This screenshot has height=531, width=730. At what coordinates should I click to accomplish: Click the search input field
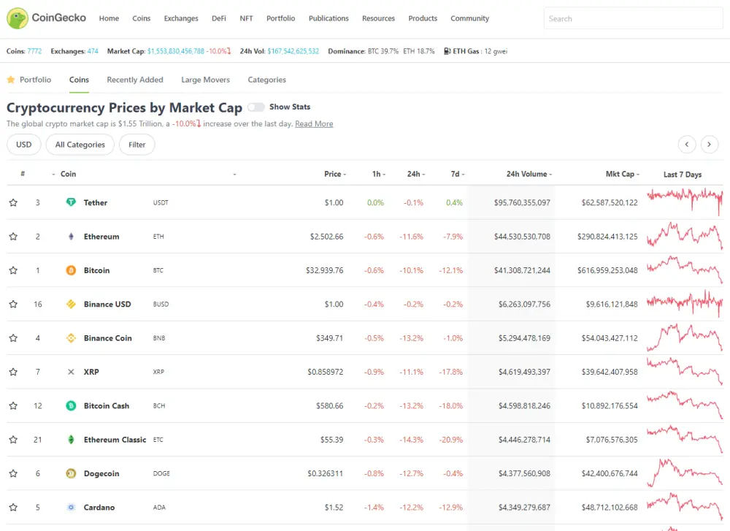(x=633, y=19)
